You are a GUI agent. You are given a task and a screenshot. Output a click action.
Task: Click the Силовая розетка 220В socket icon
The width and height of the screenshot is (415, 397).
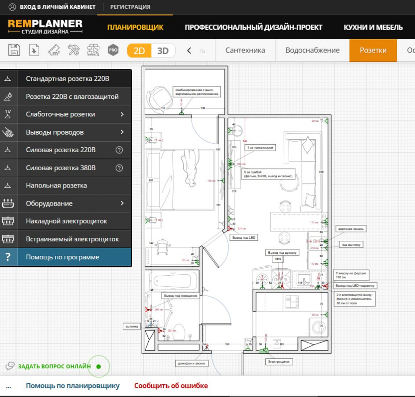(x=8, y=150)
